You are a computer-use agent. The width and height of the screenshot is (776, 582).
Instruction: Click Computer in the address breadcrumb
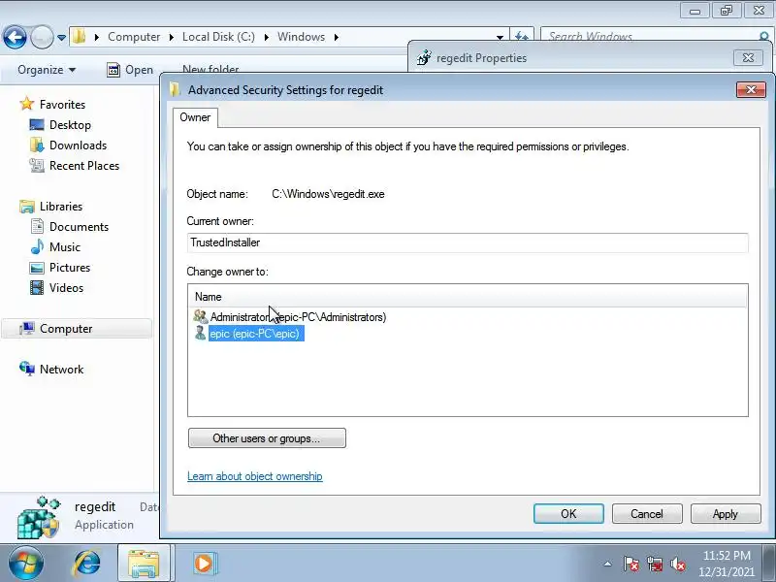pyautogui.click(x=134, y=37)
